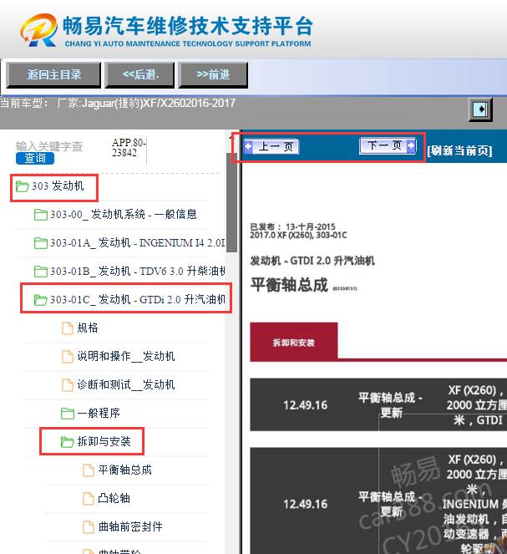Click the APP.80-23842 text
This screenshot has width=507, height=554.
(129, 148)
